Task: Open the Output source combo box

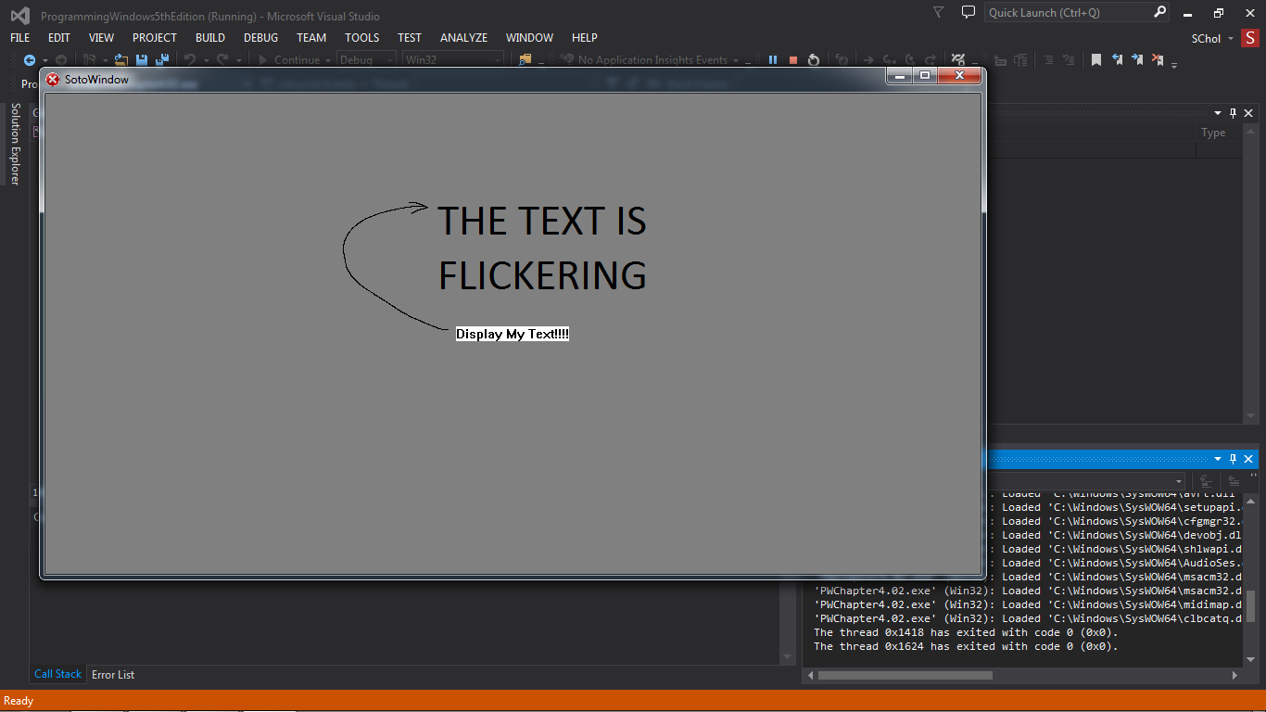Action: (1086, 481)
